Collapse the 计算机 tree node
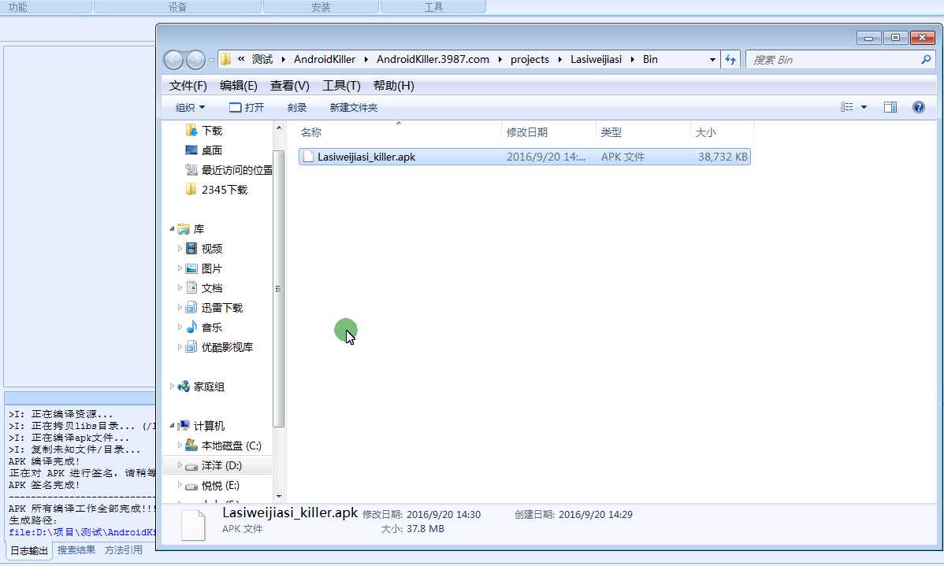This screenshot has width=944, height=566. click(172, 426)
